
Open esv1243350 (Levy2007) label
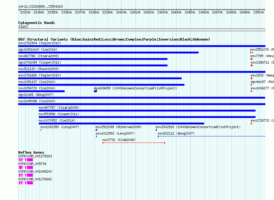60,127
